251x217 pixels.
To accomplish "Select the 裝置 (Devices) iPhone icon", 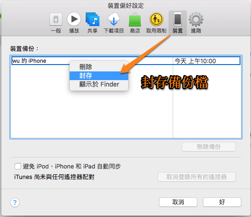I will [x=178, y=20].
